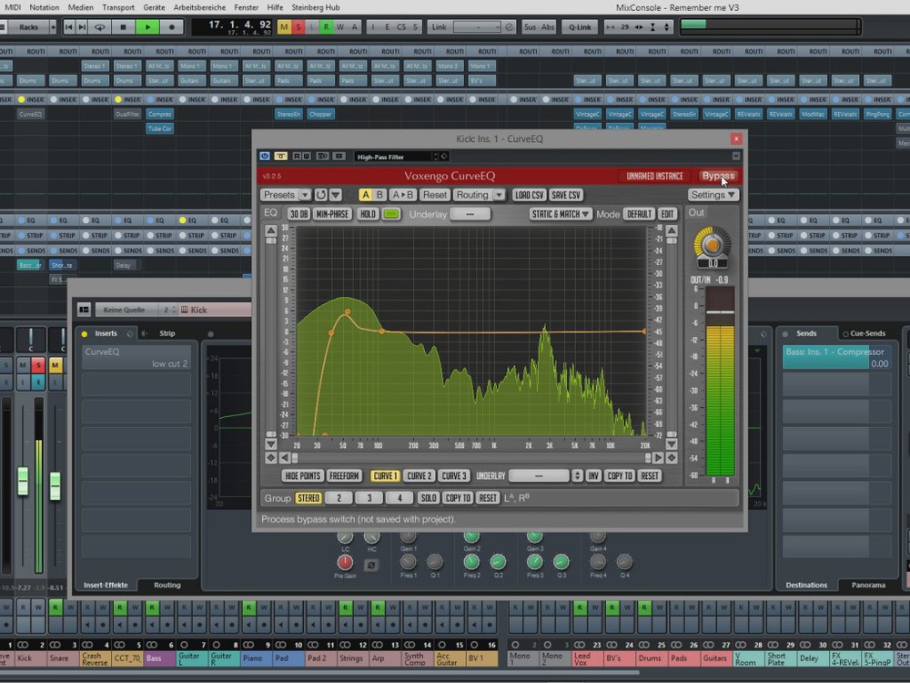
Task: Click the Bypass button in CurveEQ
Action: [718, 176]
